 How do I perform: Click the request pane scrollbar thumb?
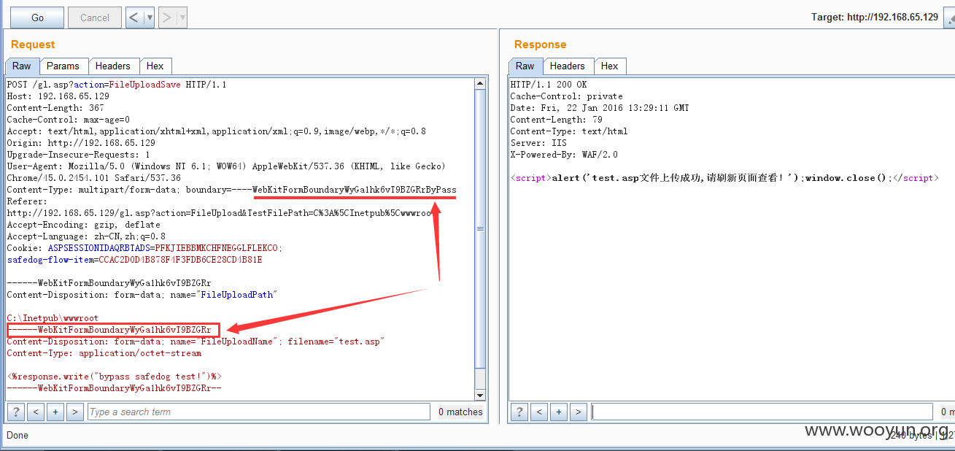tap(480, 228)
